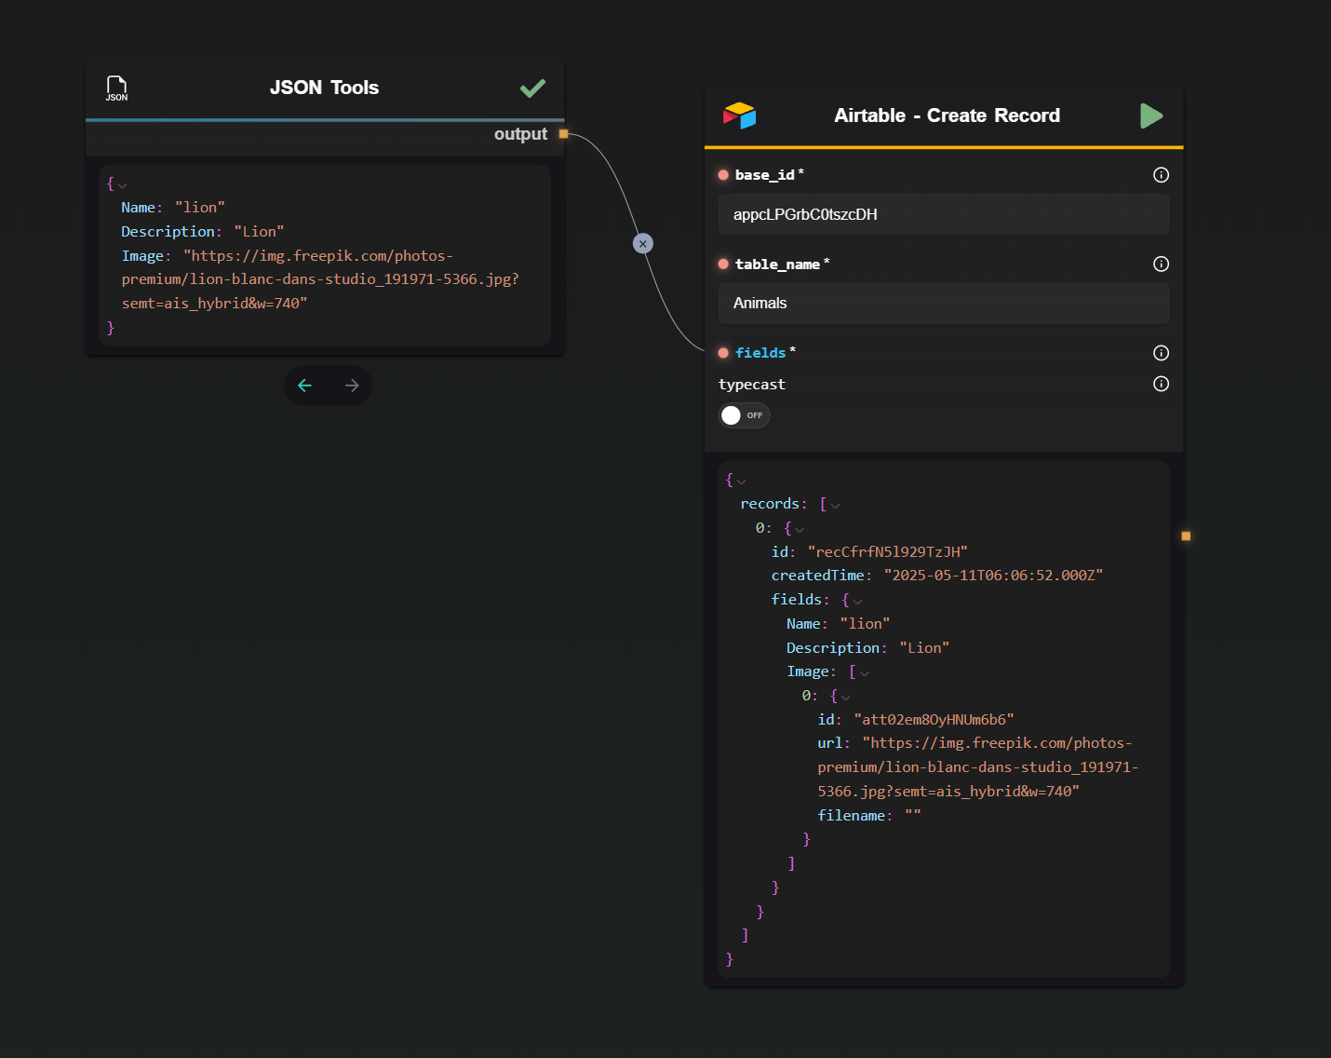Click the JSON Tools node title

[x=324, y=88]
